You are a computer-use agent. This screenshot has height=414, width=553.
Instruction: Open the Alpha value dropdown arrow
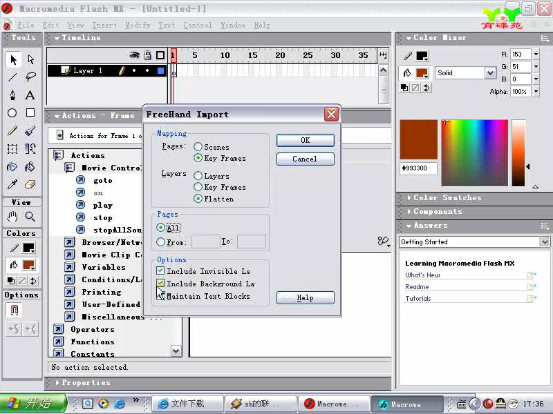[x=536, y=92]
